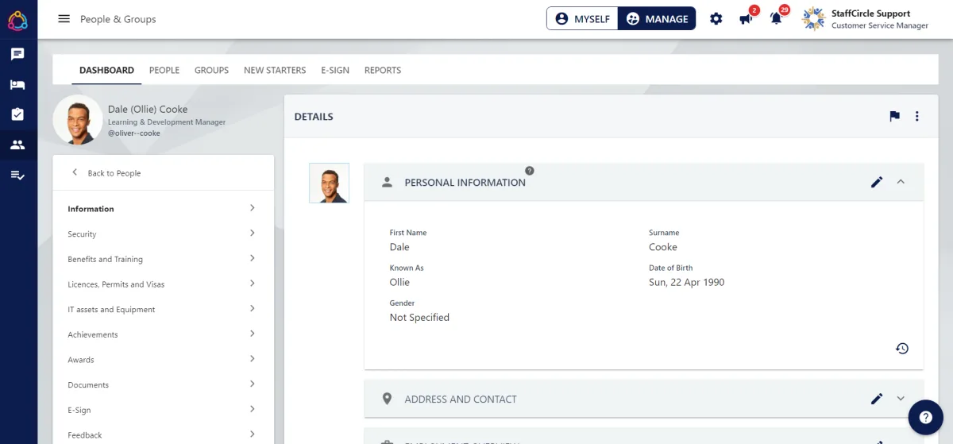
Task: Switch to MANAGE mode
Action: 657,19
